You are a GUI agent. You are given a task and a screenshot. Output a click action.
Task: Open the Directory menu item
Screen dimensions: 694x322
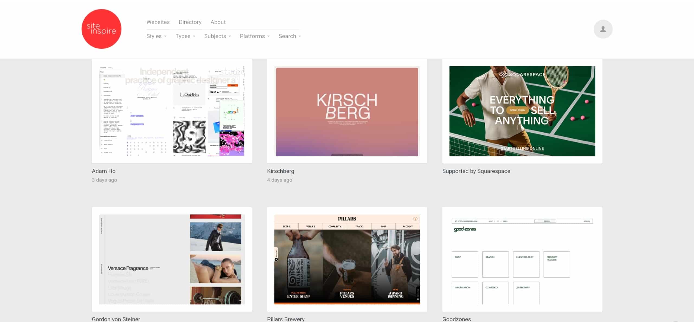[190, 22]
